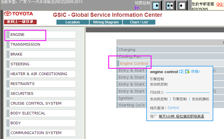Screen dimensions: 224x139
Task: Click the 每天5分钟,轻松搞定职场英语 ad link
Action: coord(181,116)
